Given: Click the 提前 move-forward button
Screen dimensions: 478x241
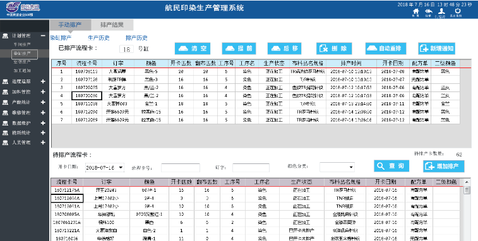Looking at the screenshot, I should (x=239, y=49).
